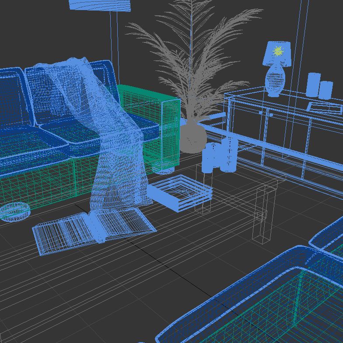Select the two cylinders on the sideboard
This screenshot has height=343, width=343.
[318, 85]
